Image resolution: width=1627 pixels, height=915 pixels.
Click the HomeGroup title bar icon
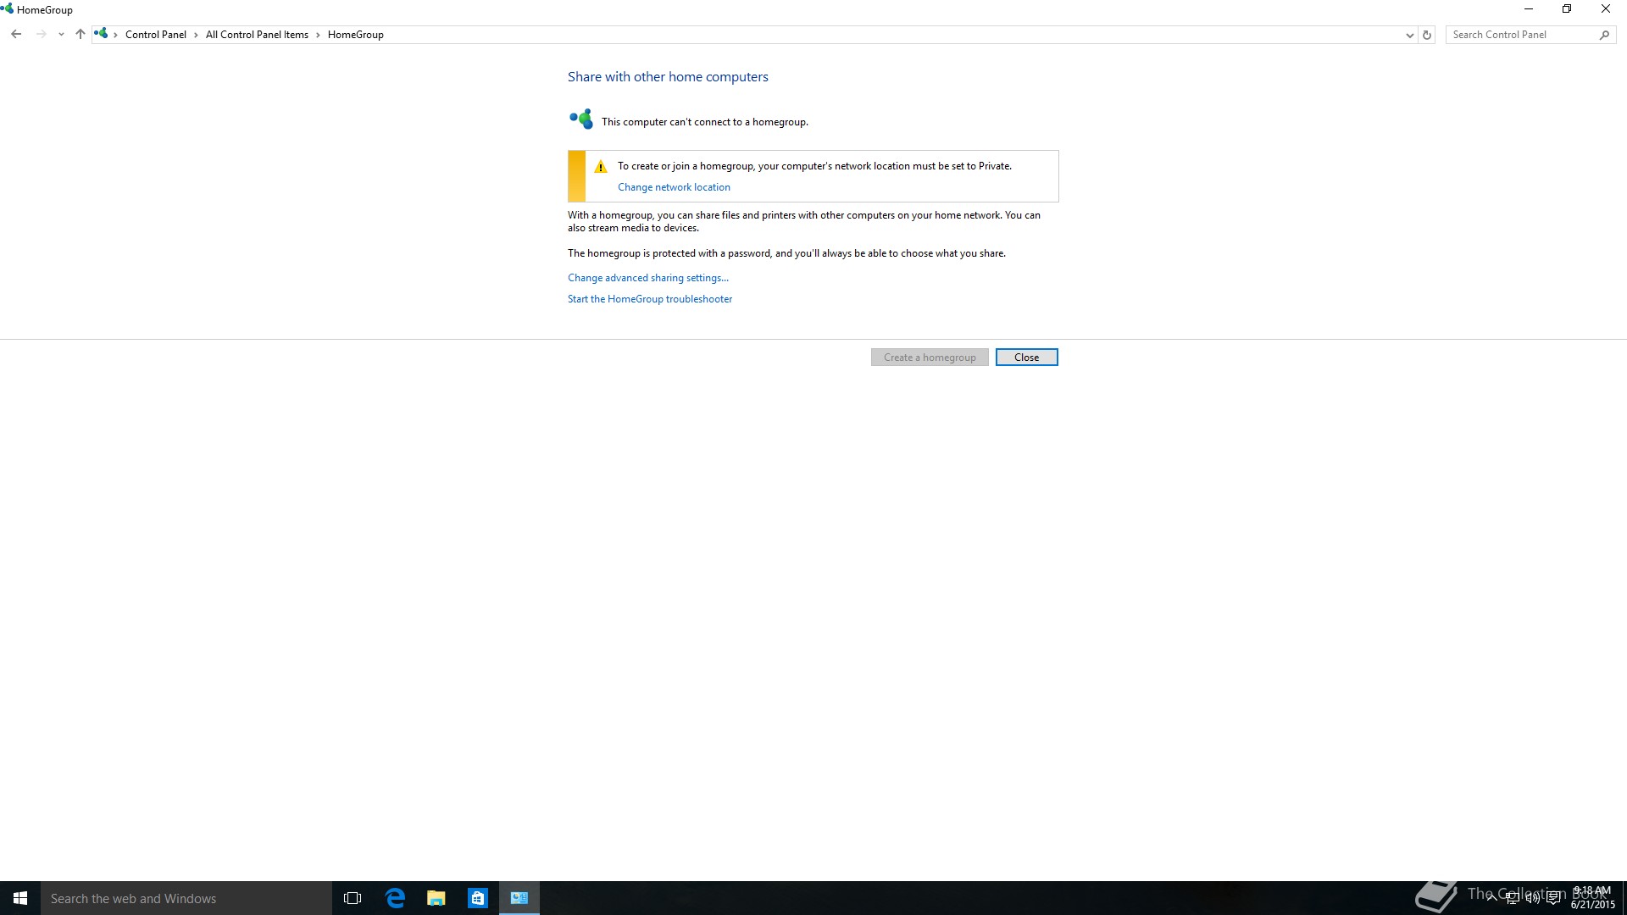tap(8, 9)
